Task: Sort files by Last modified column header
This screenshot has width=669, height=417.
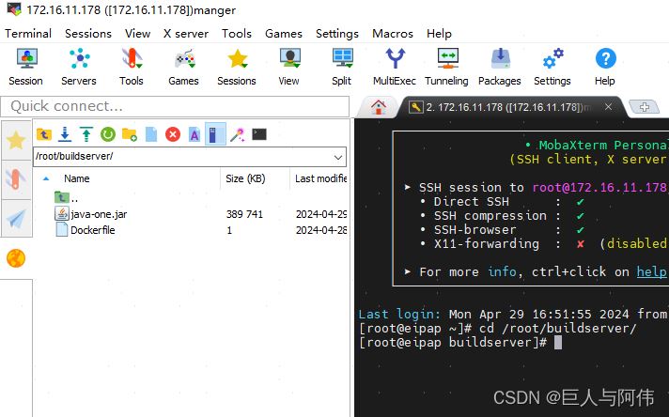Action: [x=320, y=178]
